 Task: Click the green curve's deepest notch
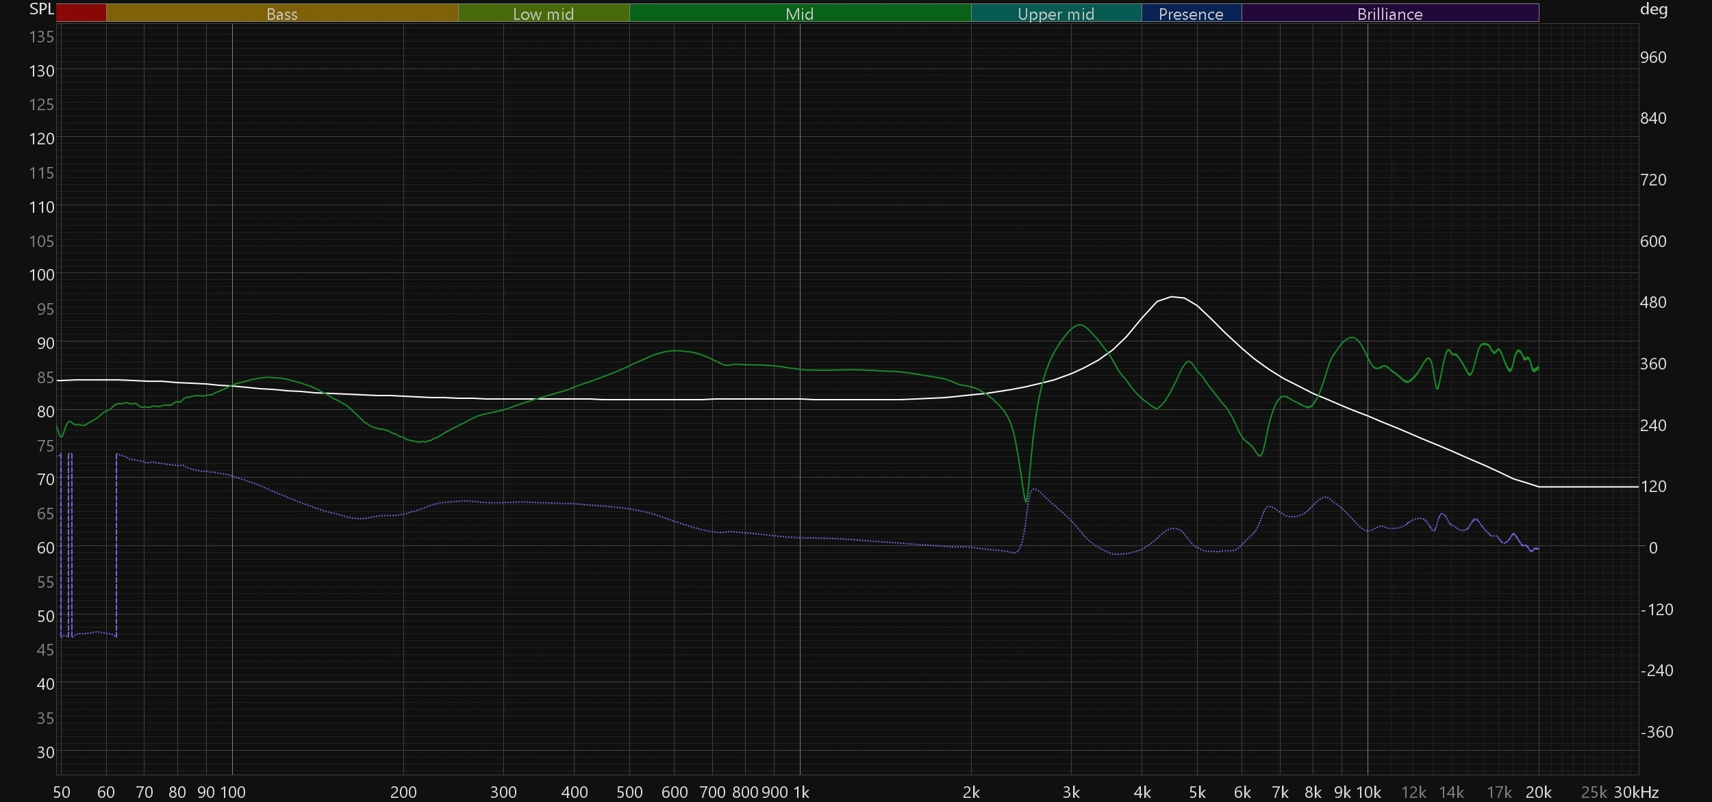pyautogui.click(x=1026, y=502)
